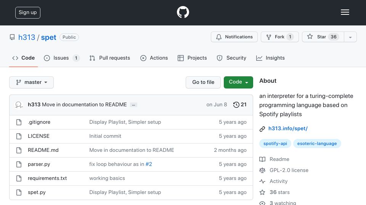Open the LICENSE file
Viewport: 366px width, 205px height.
pyautogui.click(x=39, y=136)
